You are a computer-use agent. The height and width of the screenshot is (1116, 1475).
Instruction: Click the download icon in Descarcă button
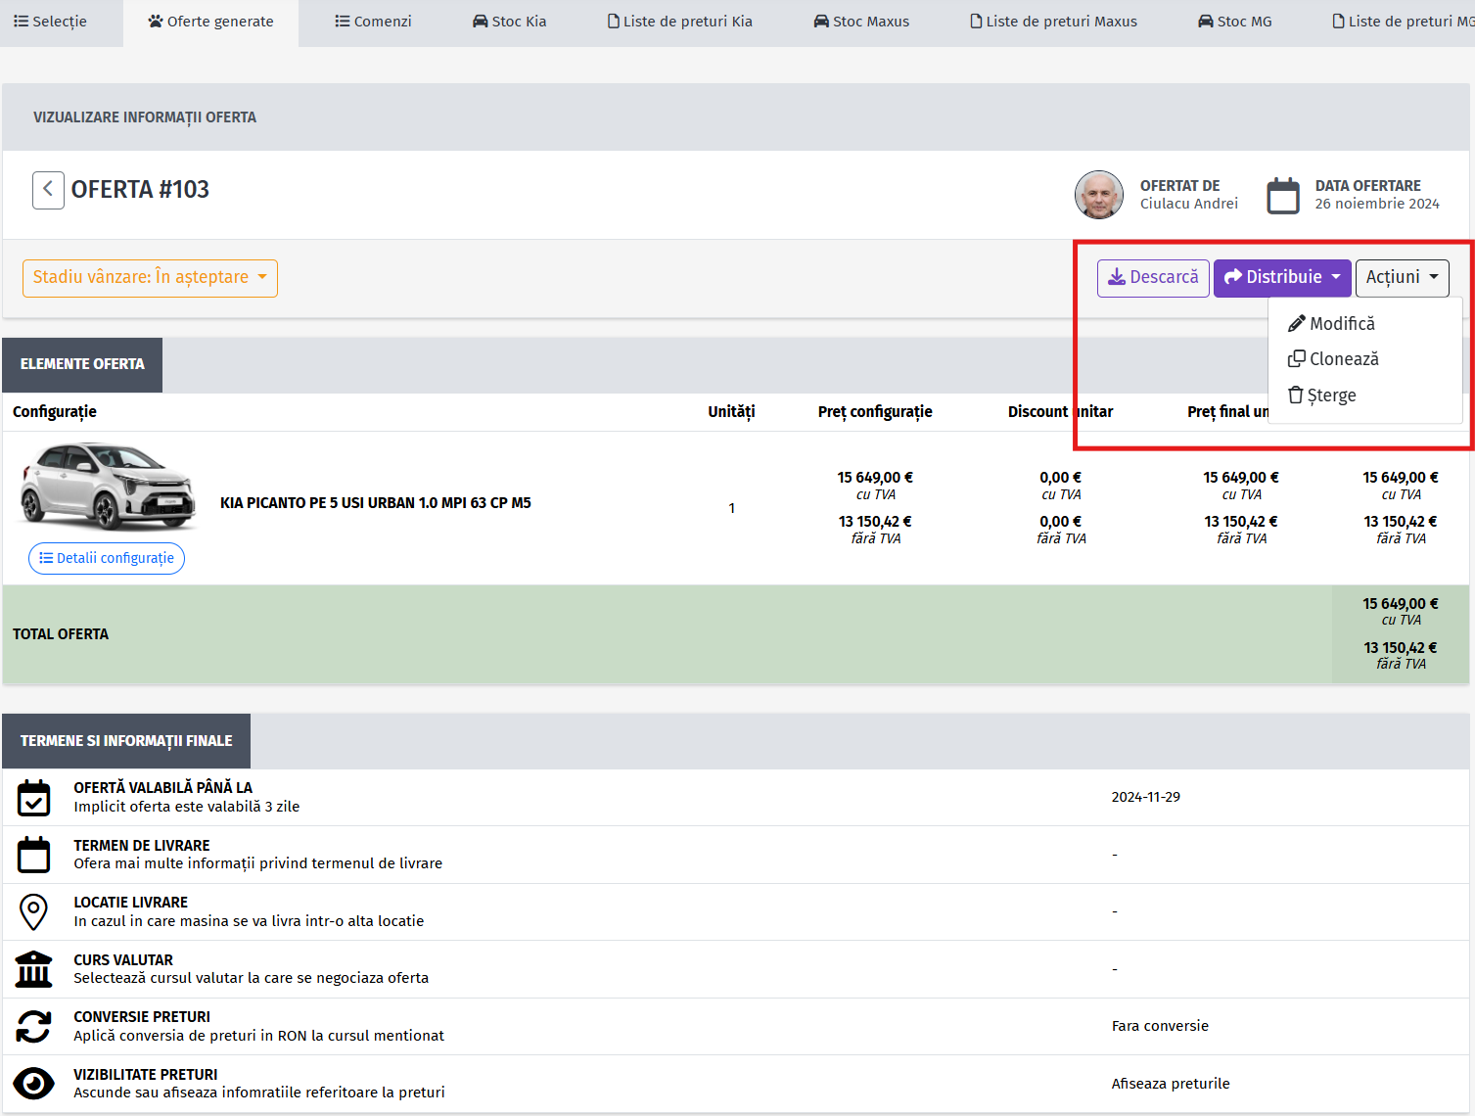1117,277
